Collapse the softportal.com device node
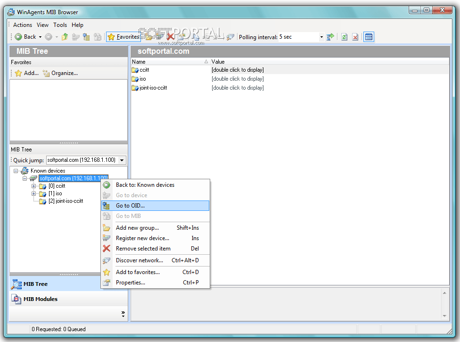This screenshot has height=342, width=460. click(25, 178)
